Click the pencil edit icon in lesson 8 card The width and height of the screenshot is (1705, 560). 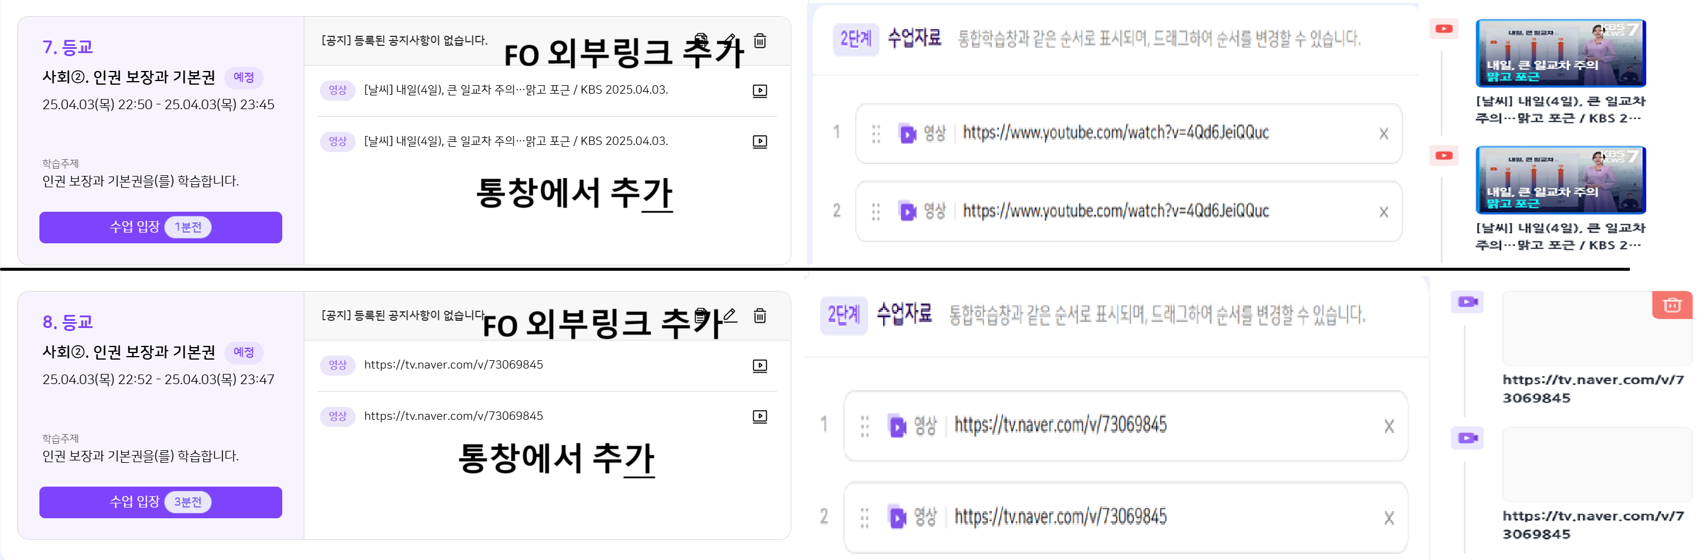pyautogui.click(x=729, y=315)
